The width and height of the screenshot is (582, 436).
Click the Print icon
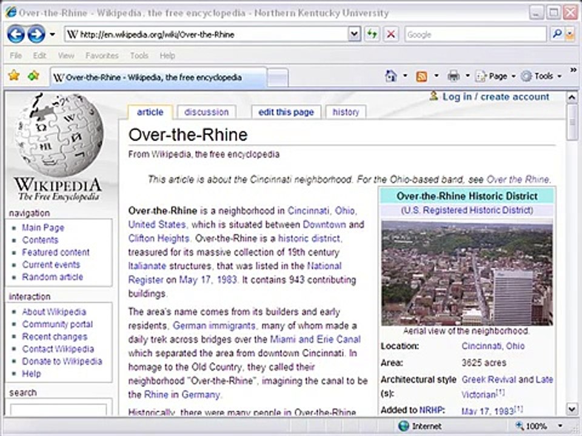pyautogui.click(x=453, y=76)
